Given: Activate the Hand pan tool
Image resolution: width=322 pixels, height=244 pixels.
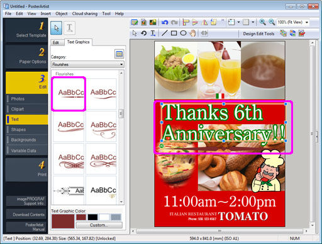Looking at the screenshot, I should [192, 33].
